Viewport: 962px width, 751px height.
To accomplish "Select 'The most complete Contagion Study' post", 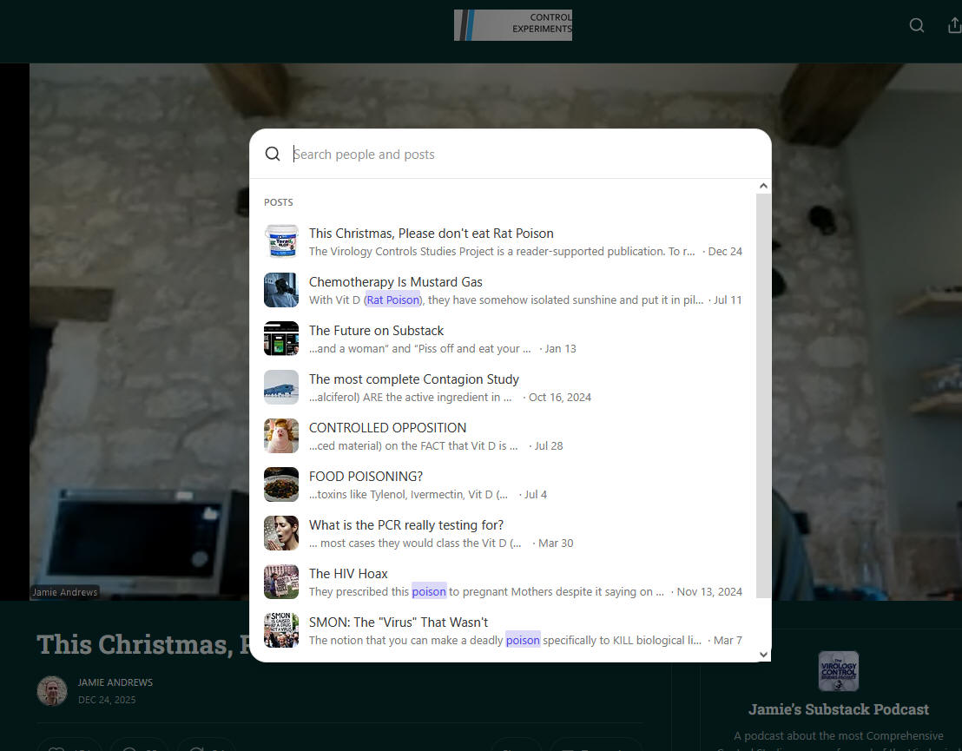I will 414,379.
